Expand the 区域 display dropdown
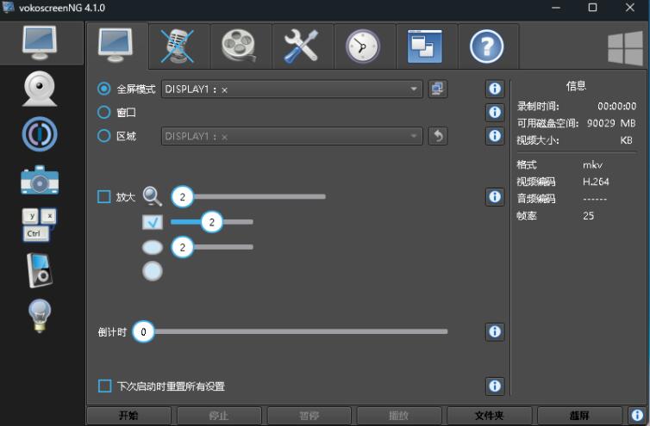 point(292,136)
